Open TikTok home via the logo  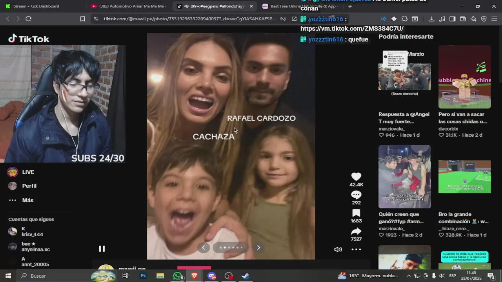click(x=29, y=39)
